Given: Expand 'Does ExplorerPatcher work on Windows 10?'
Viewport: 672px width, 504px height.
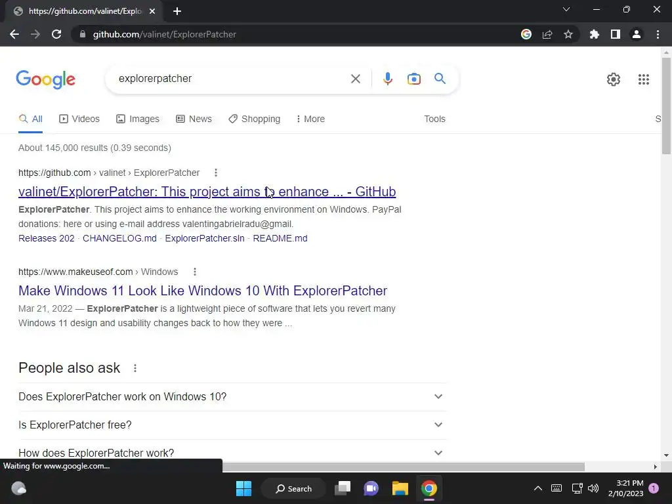Looking at the screenshot, I should [232, 397].
